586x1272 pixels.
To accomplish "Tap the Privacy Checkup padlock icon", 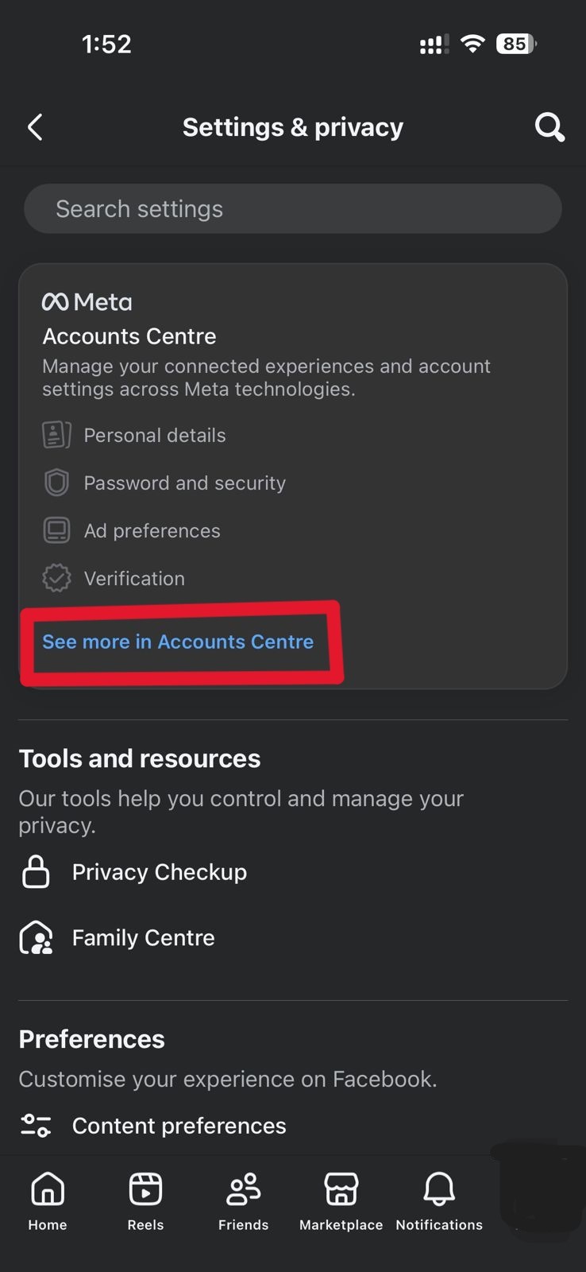I will [36, 872].
